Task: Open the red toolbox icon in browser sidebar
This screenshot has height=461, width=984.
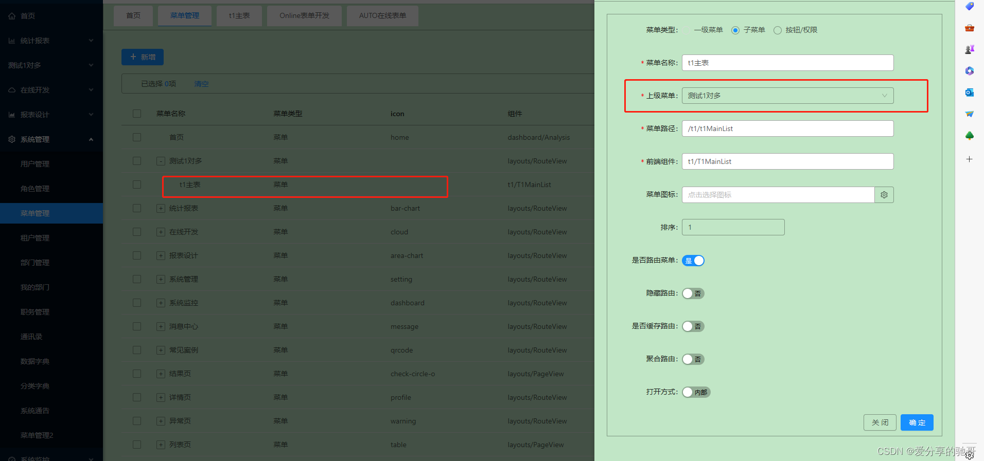Action: pos(970,28)
